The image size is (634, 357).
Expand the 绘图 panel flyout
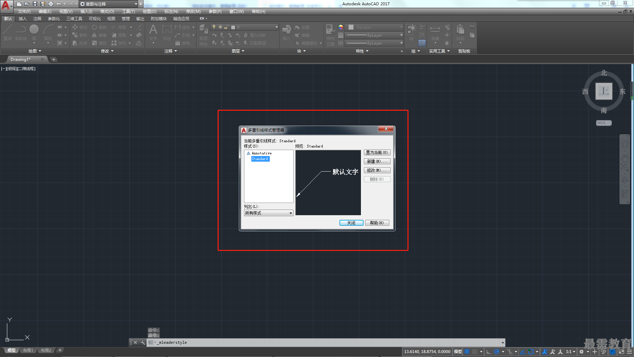(x=35, y=51)
